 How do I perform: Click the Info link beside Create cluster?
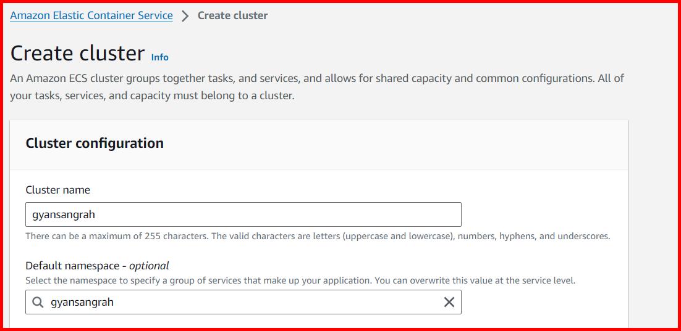[x=159, y=57]
